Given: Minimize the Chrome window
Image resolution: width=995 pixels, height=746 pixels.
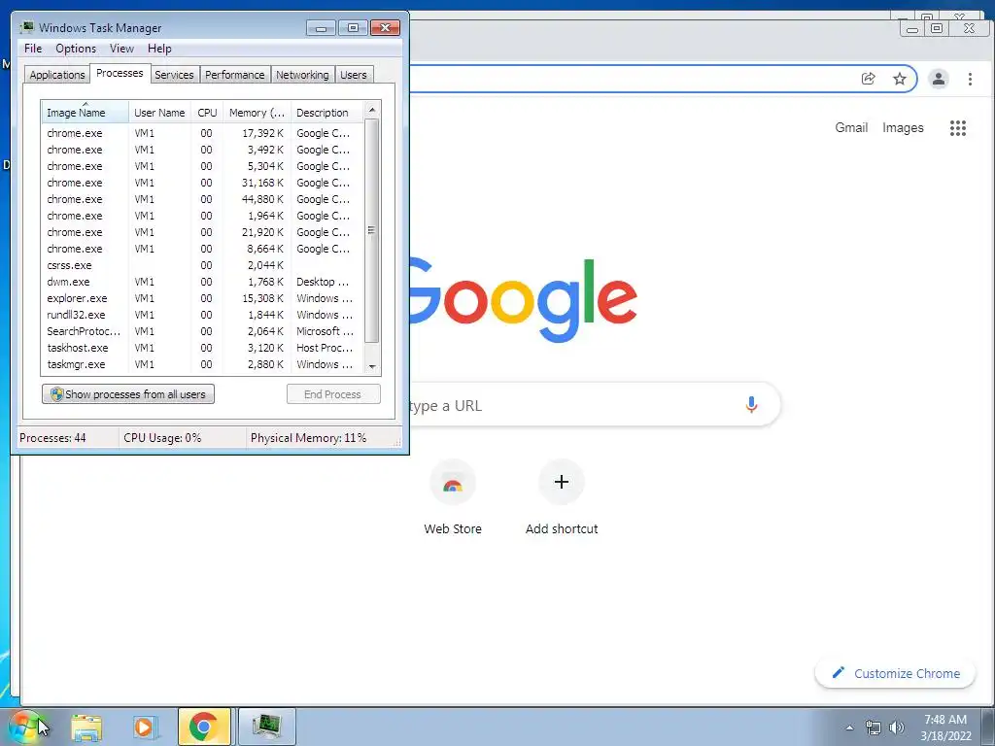Looking at the screenshot, I should click(911, 28).
